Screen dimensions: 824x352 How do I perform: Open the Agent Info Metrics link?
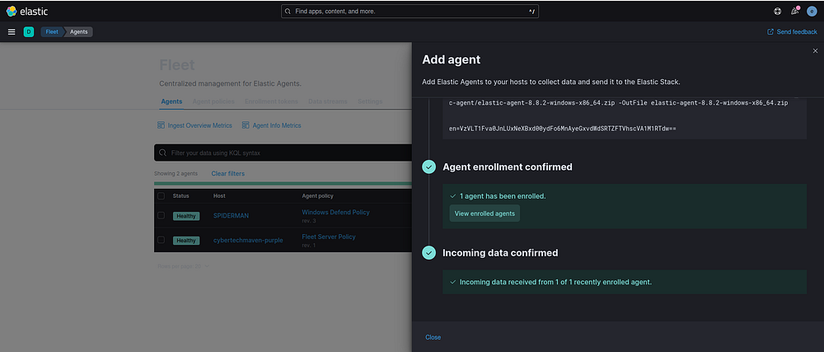click(277, 125)
